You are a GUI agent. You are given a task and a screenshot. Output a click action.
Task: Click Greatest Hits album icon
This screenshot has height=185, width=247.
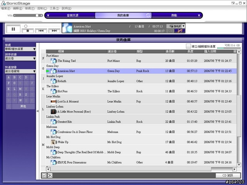tap(54, 122)
